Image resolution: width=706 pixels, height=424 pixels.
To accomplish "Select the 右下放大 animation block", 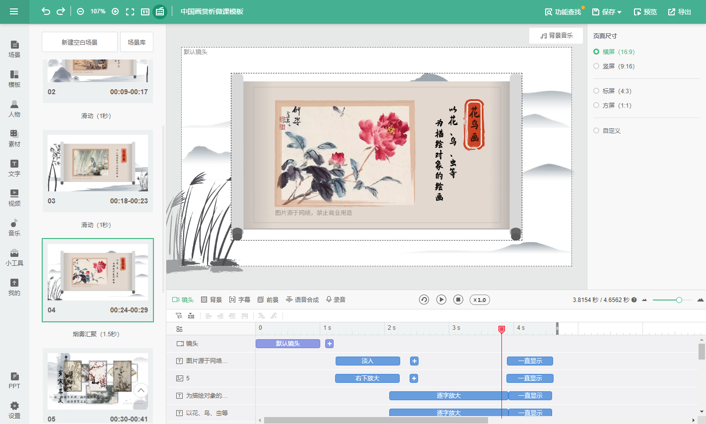I will pyautogui.click(x=367, y=378).
